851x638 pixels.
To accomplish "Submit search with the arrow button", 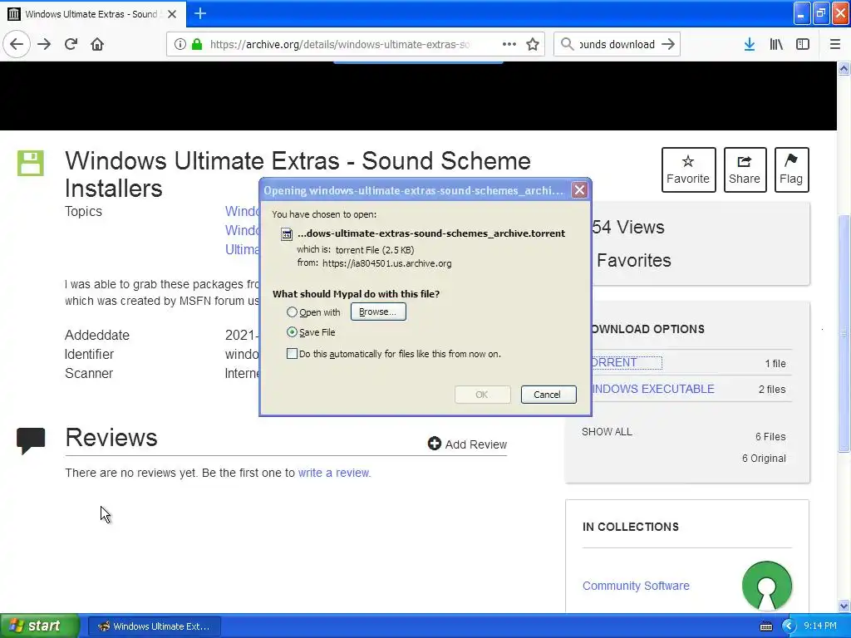I will click(x=668, y=44).
